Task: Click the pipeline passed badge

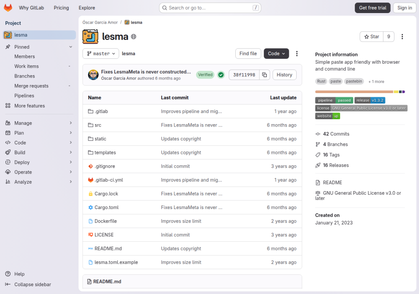Action: pyautogui.click(x=334, y=100)
